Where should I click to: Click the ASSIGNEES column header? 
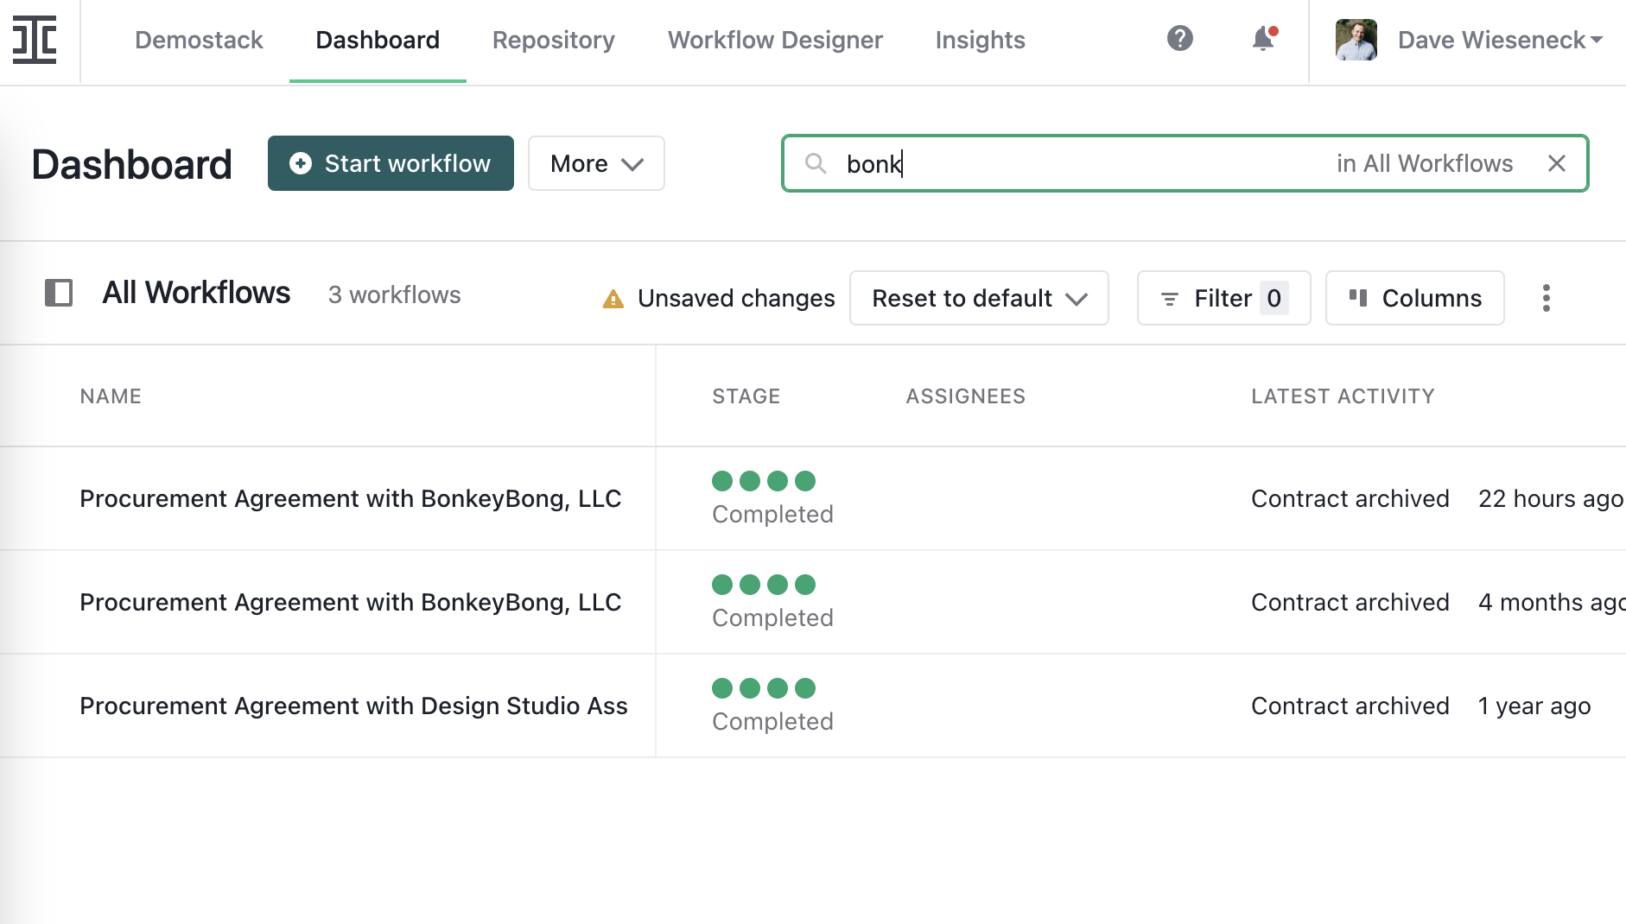966,396
